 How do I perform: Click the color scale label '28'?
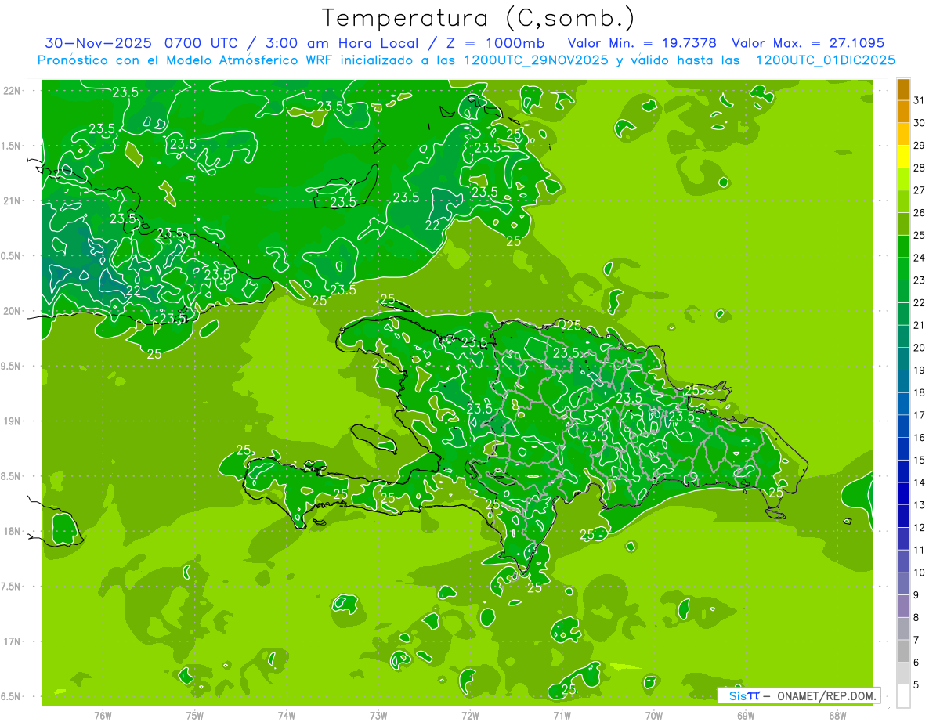pyautogui.click(x=920, y=168)
